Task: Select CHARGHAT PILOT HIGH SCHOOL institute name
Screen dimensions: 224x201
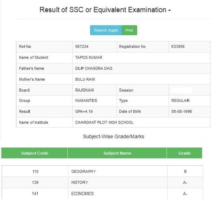Action: point(104,122)
